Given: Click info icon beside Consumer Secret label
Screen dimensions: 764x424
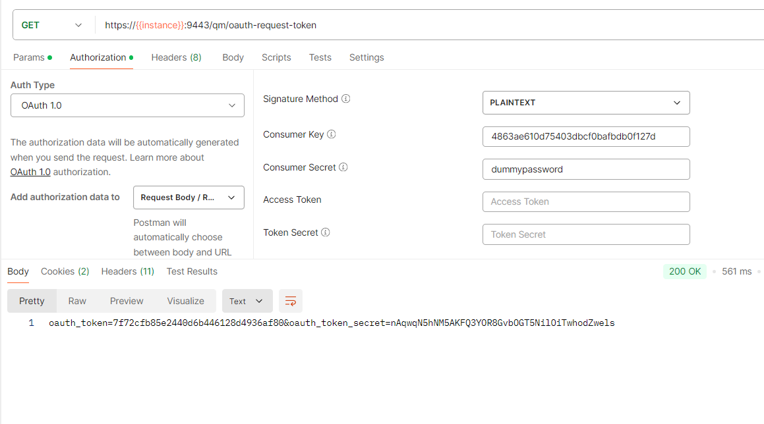Looking at the screenshot, I should pyautogui.click(x=343, y=167).
